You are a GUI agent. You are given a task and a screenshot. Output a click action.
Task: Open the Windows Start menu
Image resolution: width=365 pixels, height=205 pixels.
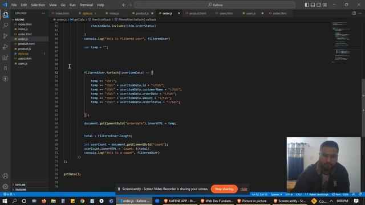coord(5,201)
